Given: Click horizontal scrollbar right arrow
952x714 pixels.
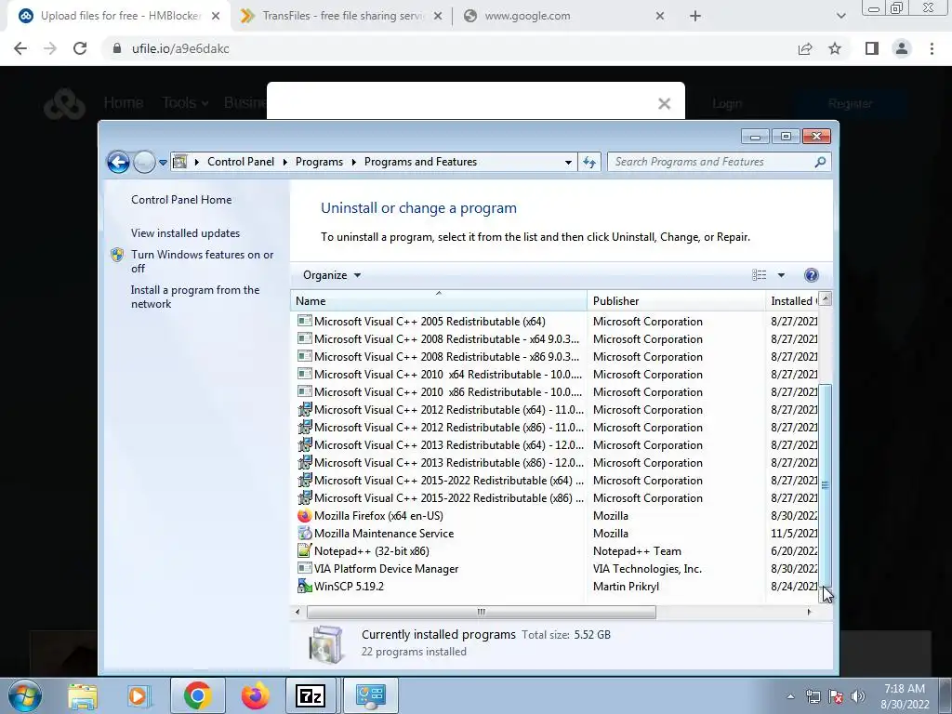Looking at the screenshot, I should coord(810,612).
